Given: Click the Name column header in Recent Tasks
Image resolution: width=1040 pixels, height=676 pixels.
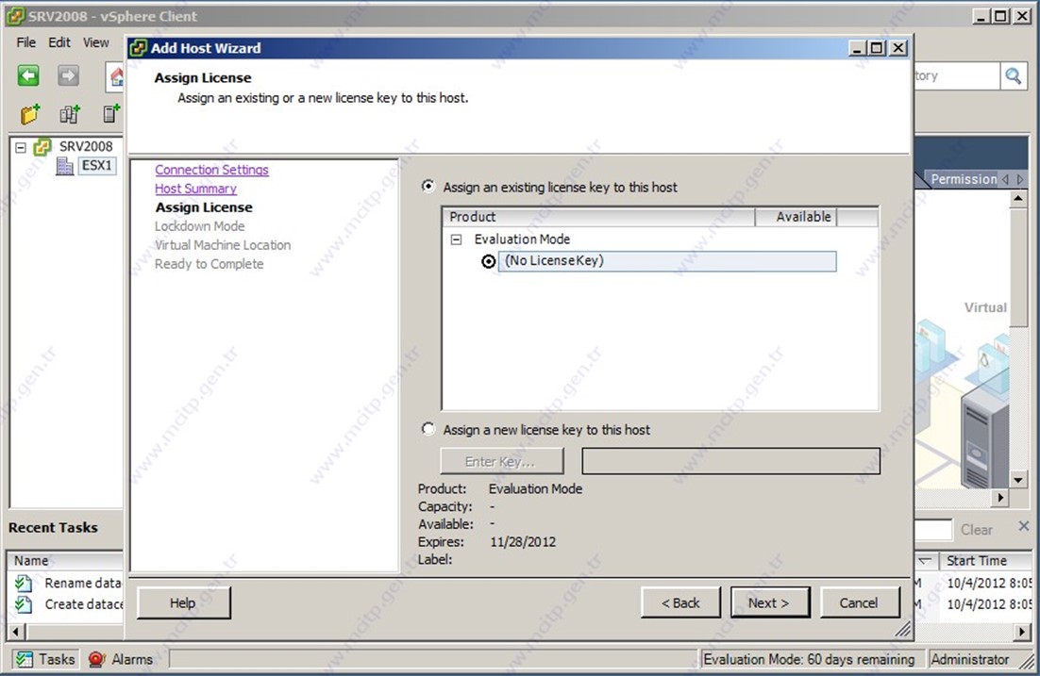Looking at the screenshot, I should point(65,561).
